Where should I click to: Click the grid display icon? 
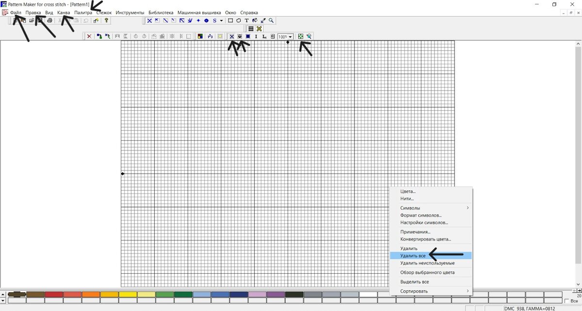pos(251,29)
